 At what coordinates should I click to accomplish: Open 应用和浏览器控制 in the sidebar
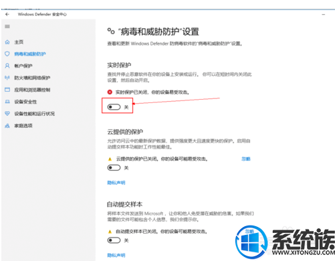pos(32,90)
